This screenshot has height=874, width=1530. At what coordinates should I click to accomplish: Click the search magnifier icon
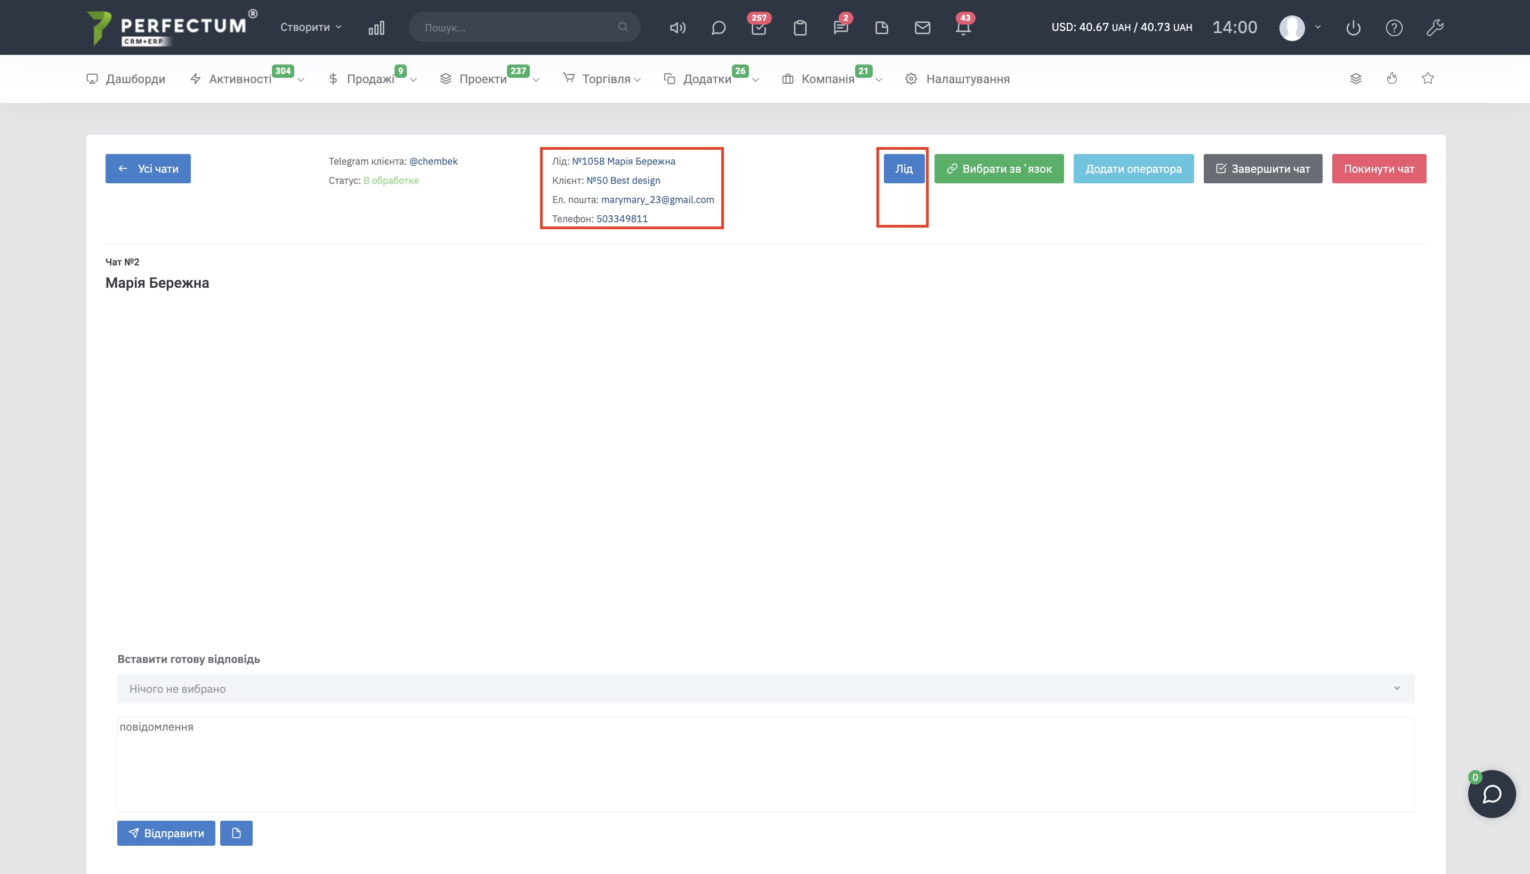click(x=623, y=27)
